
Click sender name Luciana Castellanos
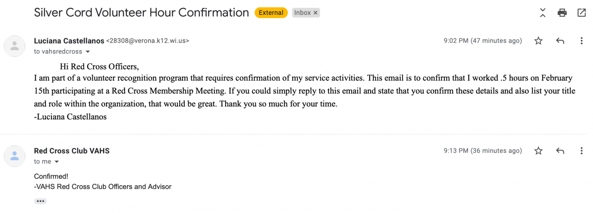coord(69,41)
